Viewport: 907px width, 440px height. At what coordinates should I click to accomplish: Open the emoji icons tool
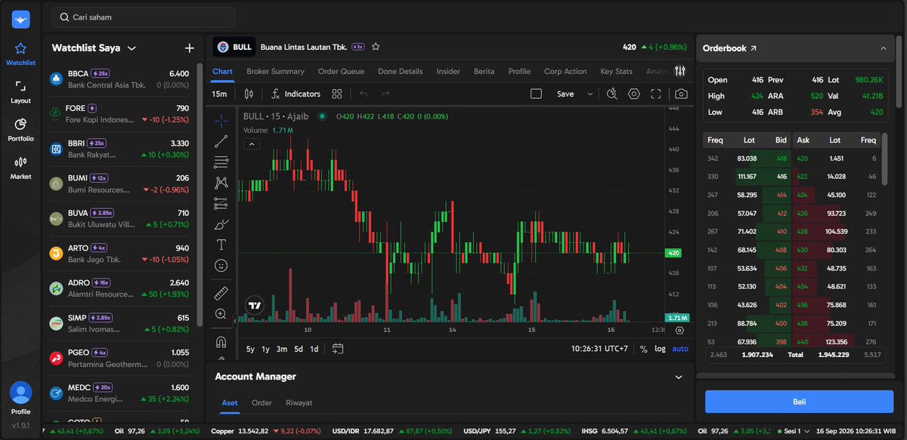pyautogui.click(x=221, y=266)
